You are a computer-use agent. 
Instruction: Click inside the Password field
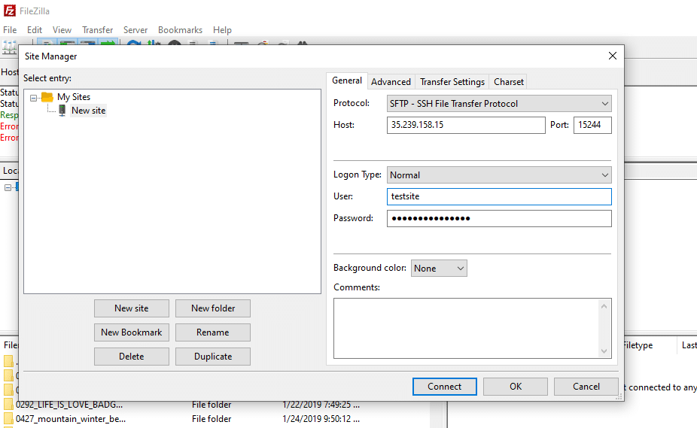click(x=498, y=218)
